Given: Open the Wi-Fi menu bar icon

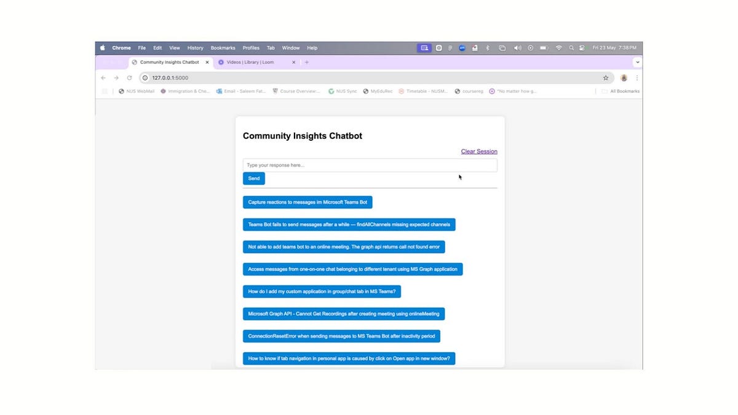Looking at the screenshot, I should [x=558, y=48].
